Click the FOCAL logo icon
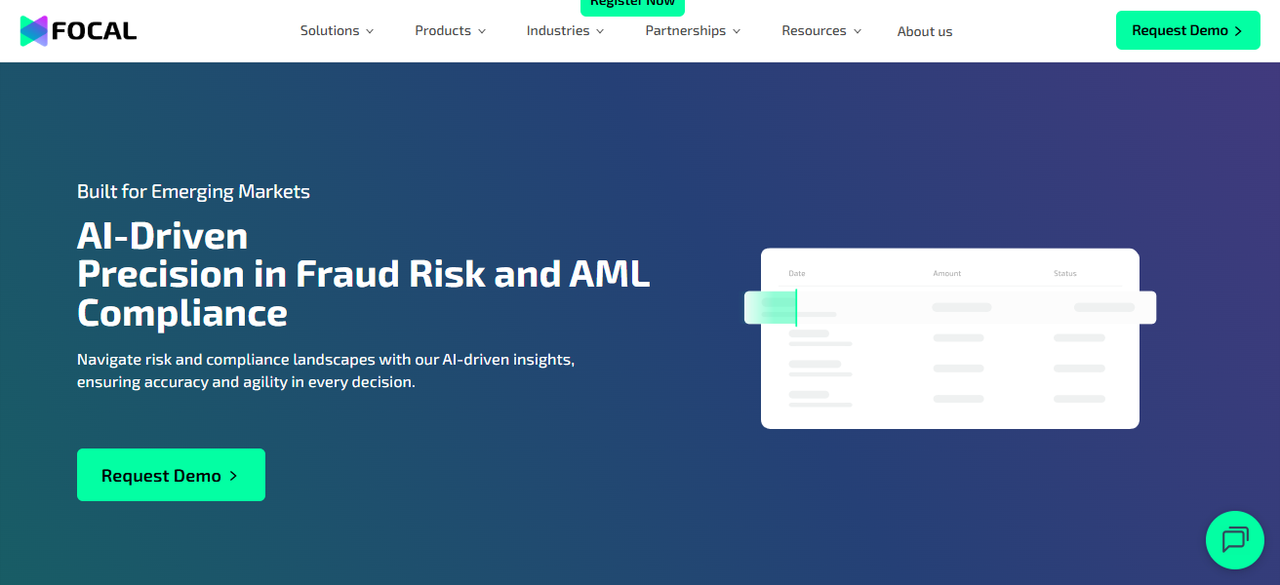This screenshot has width=1280, height=585. [x=34, y=31]
